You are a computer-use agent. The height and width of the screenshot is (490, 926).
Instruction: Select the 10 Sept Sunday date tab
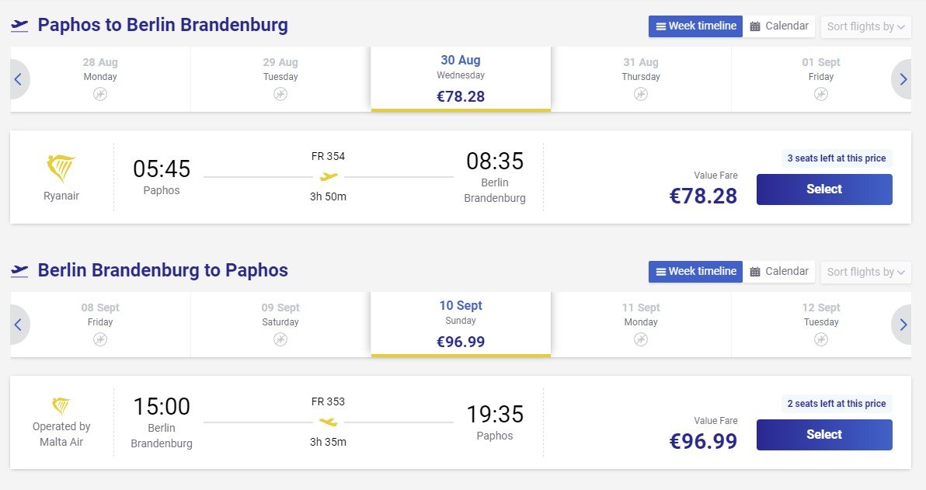461,325
